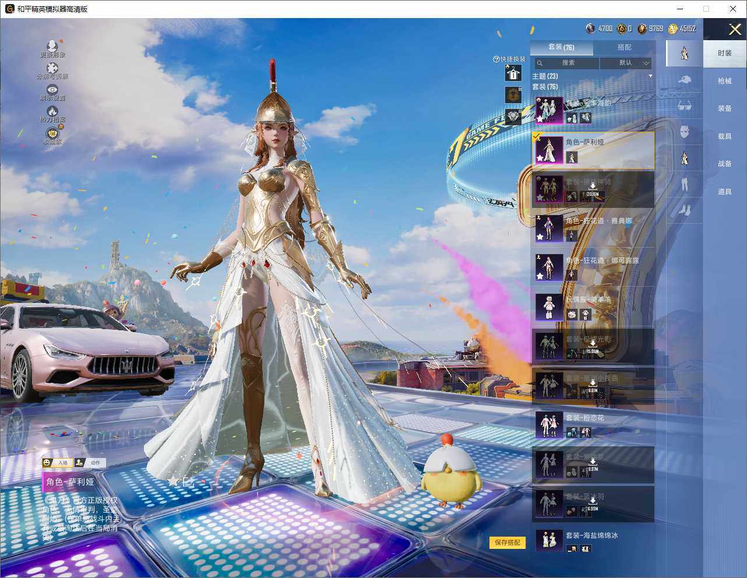Click the 套装(76) section header text
The height and width of the screenshot is (578, 747).
(545, 87)
